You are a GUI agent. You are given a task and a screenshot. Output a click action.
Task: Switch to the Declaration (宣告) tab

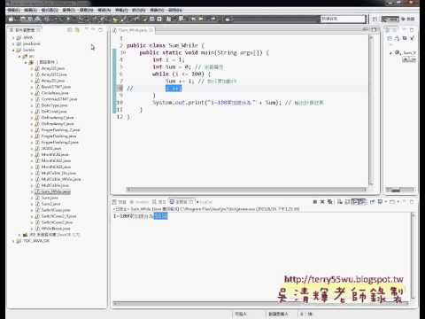coord(159,202)
